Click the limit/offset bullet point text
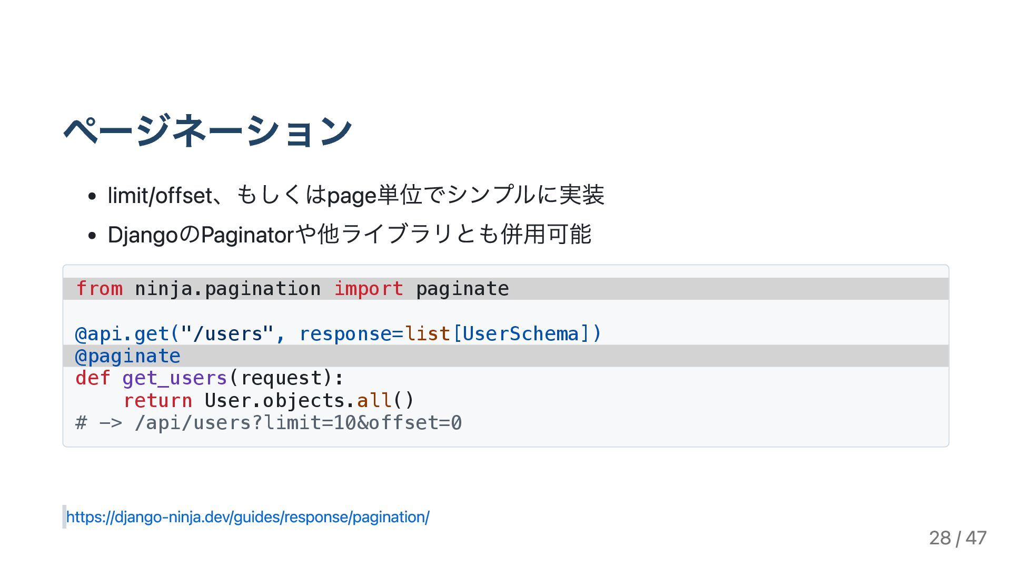This screenshot has width=1011, height=568. (x=356, y=195)
